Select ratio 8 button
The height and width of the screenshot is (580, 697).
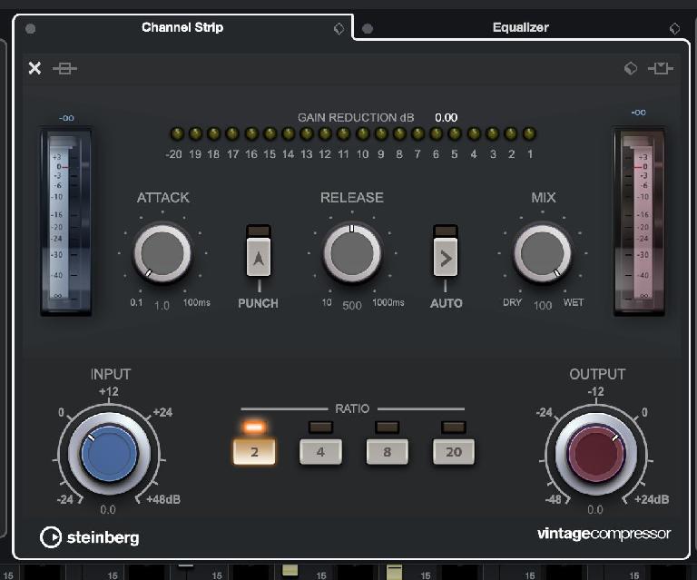coord(388,451)
